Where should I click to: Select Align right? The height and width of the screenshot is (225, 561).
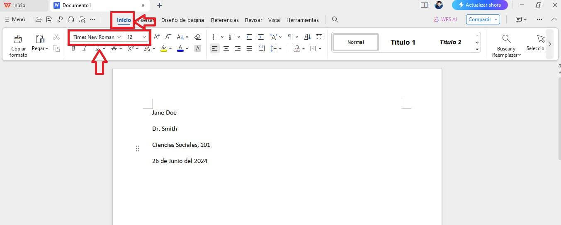[238, 48]
